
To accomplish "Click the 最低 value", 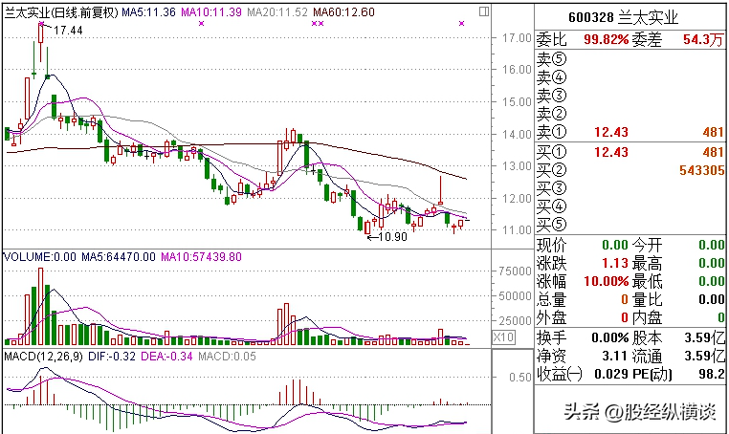I will (712, 281).
